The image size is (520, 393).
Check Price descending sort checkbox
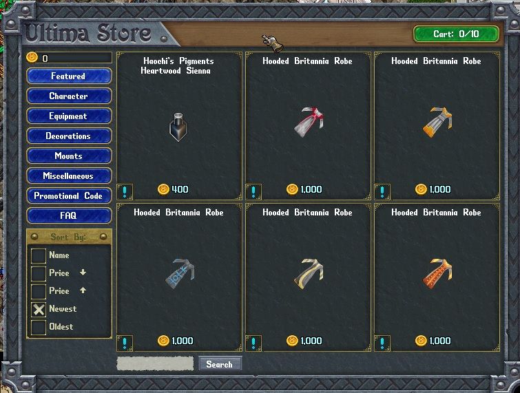pos(39,273)
